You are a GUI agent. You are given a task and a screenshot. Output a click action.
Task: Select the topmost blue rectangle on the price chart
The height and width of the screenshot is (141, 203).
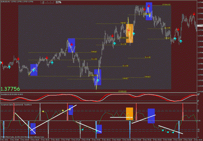(149, 11)
